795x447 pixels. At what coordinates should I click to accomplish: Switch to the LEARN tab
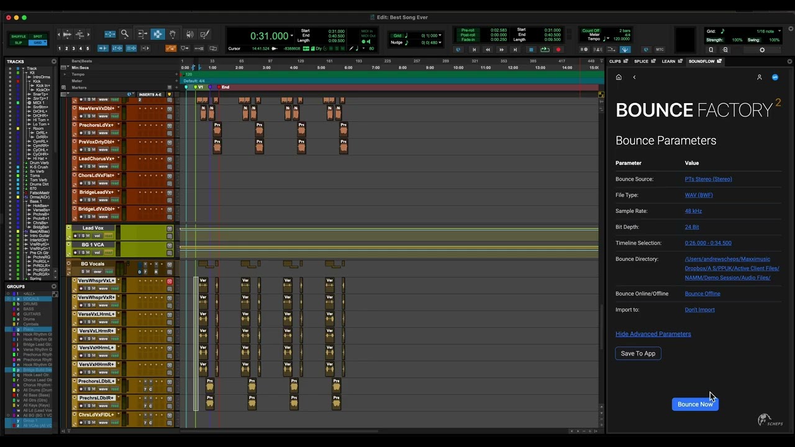pos(668,61)
